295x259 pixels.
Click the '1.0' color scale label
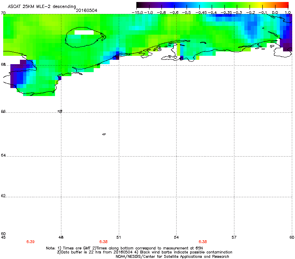pyautogui.click(x=288, y=12)
